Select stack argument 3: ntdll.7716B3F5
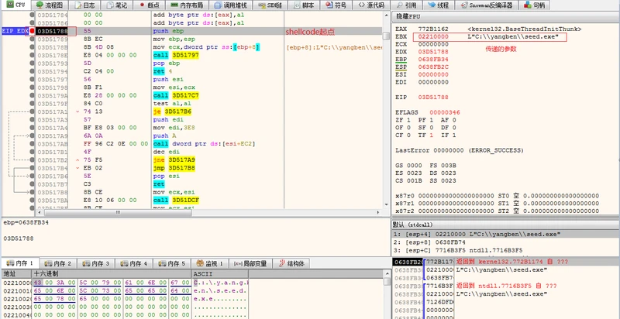 pos(505,249)
